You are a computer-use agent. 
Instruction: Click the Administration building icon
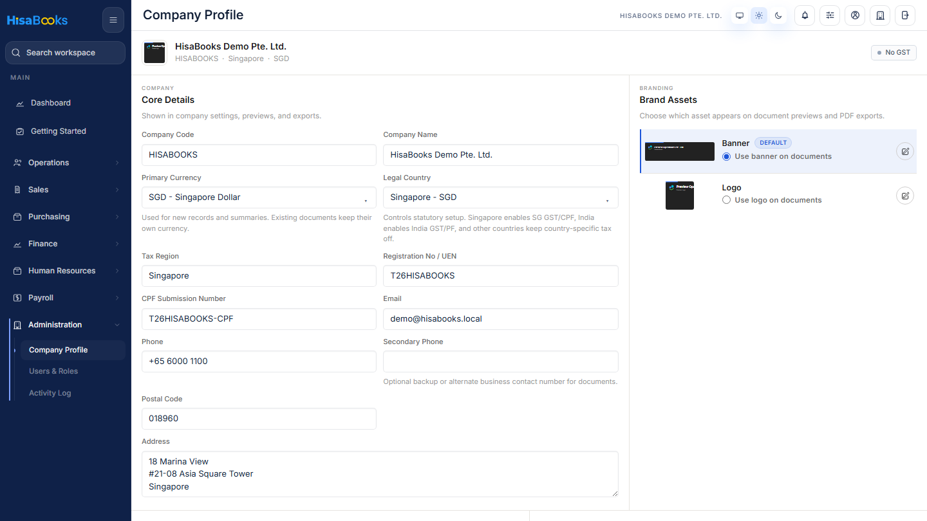[x=17, y=325]
